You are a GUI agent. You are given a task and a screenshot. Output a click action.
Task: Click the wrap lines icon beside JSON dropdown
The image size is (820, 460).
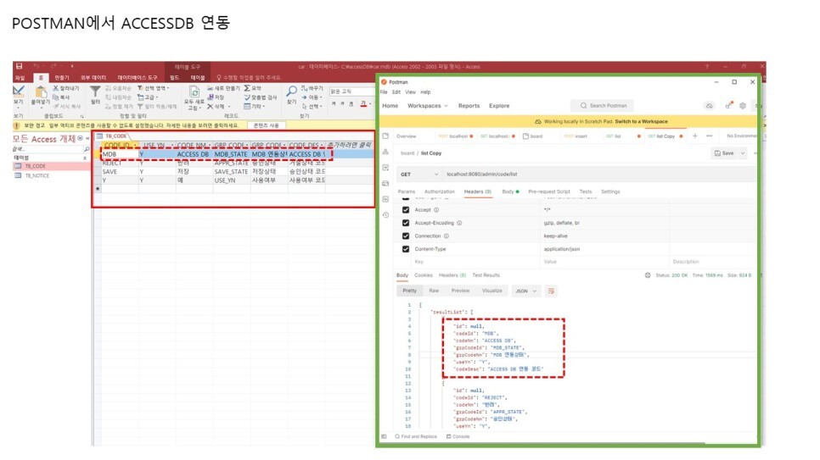551,291
